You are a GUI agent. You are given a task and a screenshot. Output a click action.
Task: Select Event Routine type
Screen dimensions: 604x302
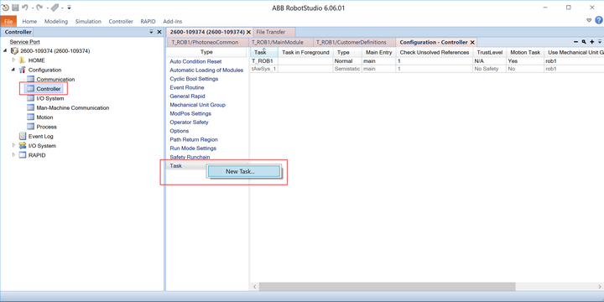187,87
